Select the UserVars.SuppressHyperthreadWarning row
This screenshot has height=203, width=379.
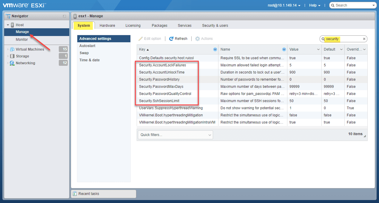pyautogui.click(x=252, y=108)
